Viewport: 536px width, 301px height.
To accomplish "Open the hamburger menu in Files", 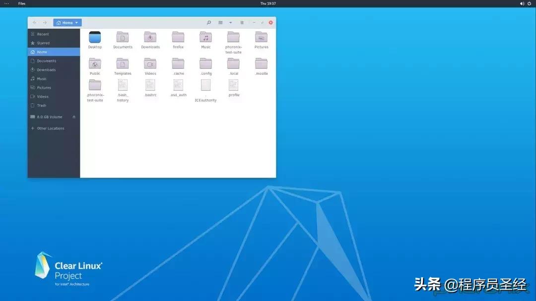I will point(242,22).
